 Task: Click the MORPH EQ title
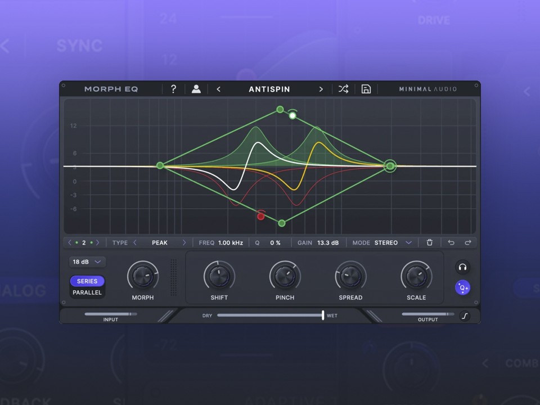coord(111,89)
